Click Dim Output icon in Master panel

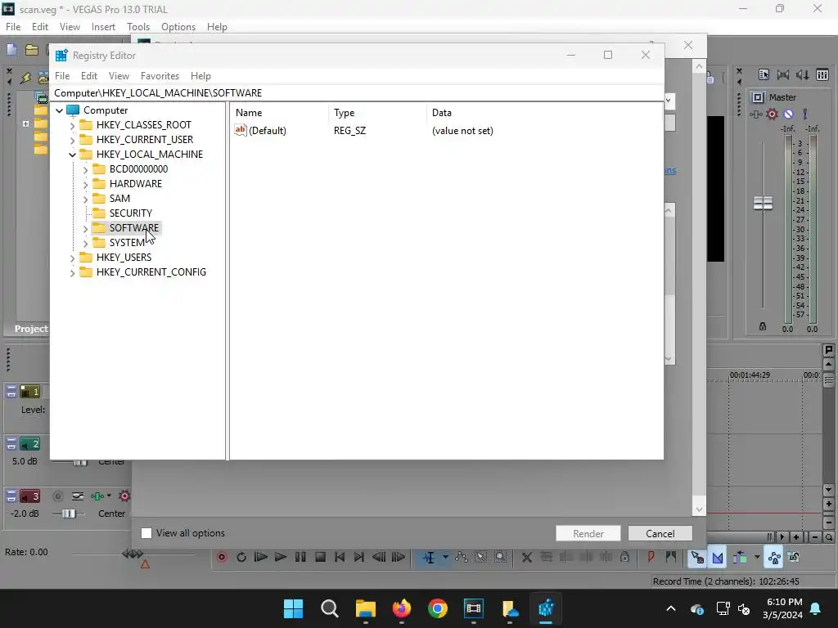(802, 74)
